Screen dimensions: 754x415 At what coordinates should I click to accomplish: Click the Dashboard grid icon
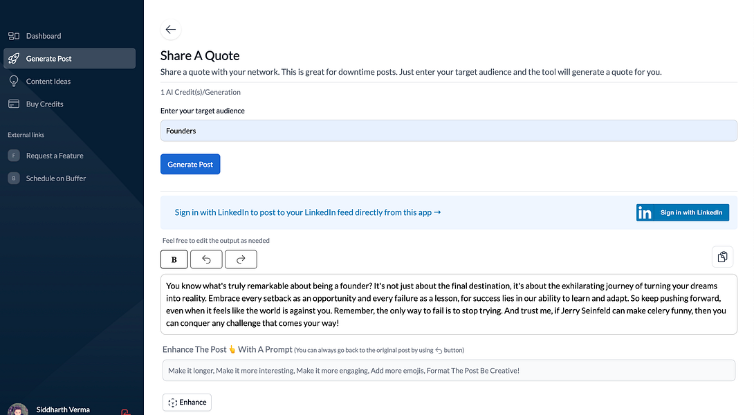(x=14, y=36)
